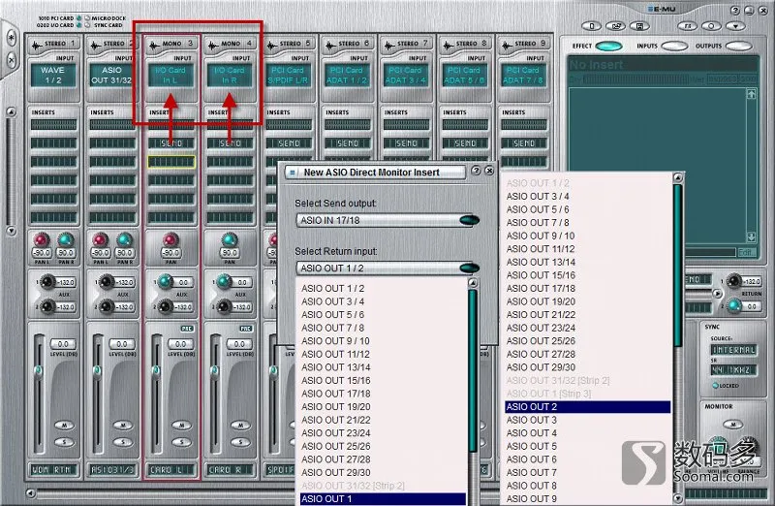Click the Aux Return 2 teal knob
Screen dimensions: 775x506
(734, 305)
